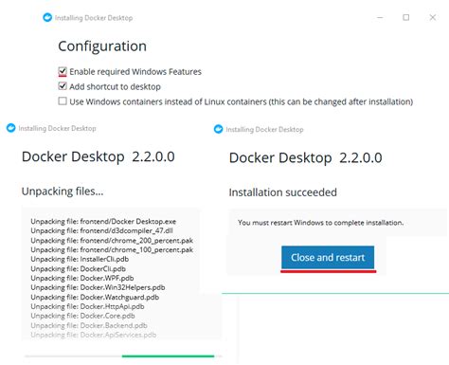
Task: Select 'Docker.Watchguard.pdb' log line
Action: pos(95,297)
